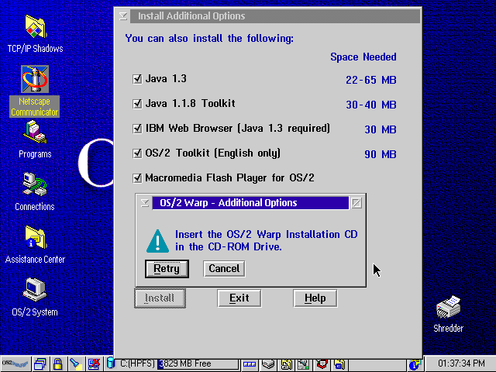Click the flashlight find icon in WarpCenter

click(x=76, y=363)
